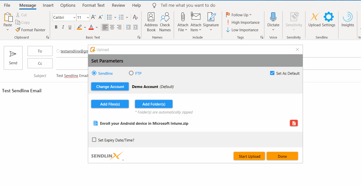Open the Clipboard group dialog launcher
The width and height of the screenshot is (361, 187).
[x=48, y=37]
